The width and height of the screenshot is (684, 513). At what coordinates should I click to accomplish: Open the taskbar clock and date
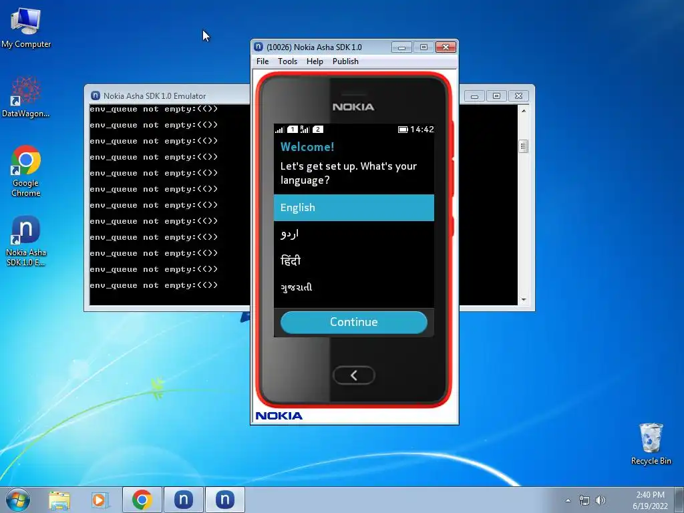(x=650, y=500)
